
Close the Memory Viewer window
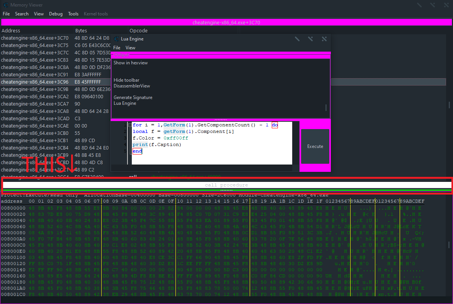[446, 5]
